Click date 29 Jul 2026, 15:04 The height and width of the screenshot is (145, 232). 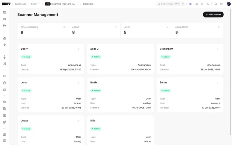tap(141, 70)
